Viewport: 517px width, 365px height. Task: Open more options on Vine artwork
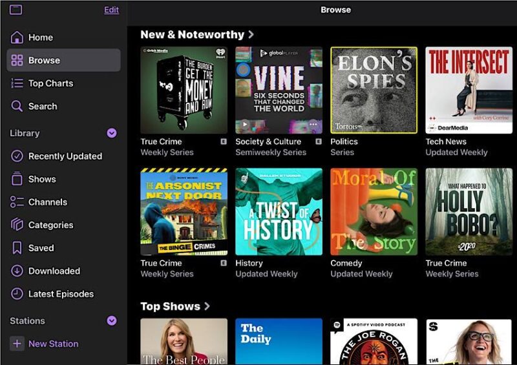[x=313, y=124]
